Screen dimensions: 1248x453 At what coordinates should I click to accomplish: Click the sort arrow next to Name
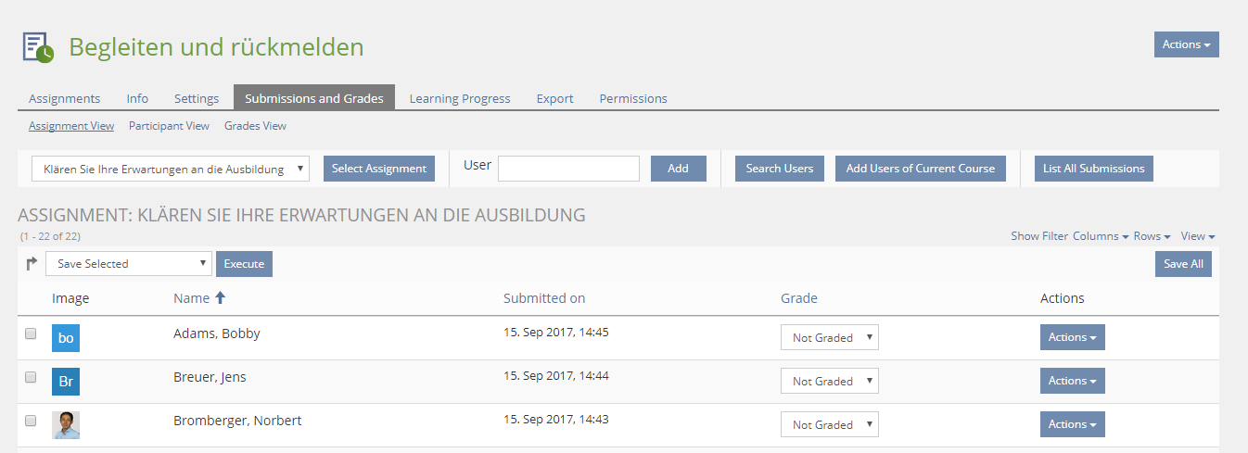pos(220,298)
